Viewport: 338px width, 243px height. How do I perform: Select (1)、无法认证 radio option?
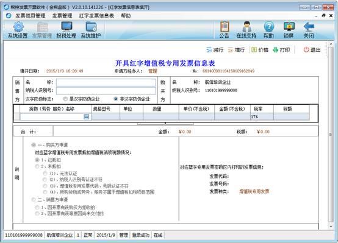tap(45, 173)
